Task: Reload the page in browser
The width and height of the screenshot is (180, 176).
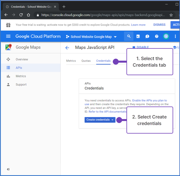Action: coord(21,15)
